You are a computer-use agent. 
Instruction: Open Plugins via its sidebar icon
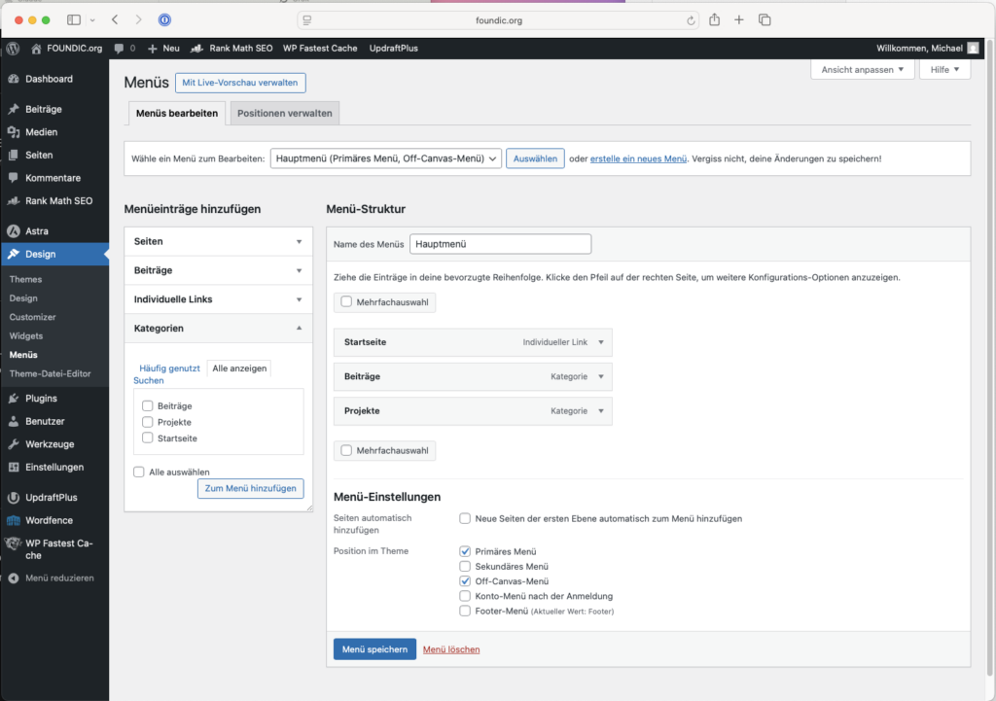[14, 399]
